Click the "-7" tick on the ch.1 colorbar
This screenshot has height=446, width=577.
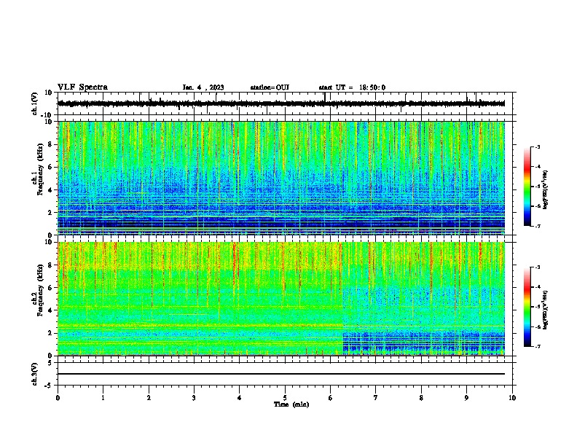tap(538, 226)
